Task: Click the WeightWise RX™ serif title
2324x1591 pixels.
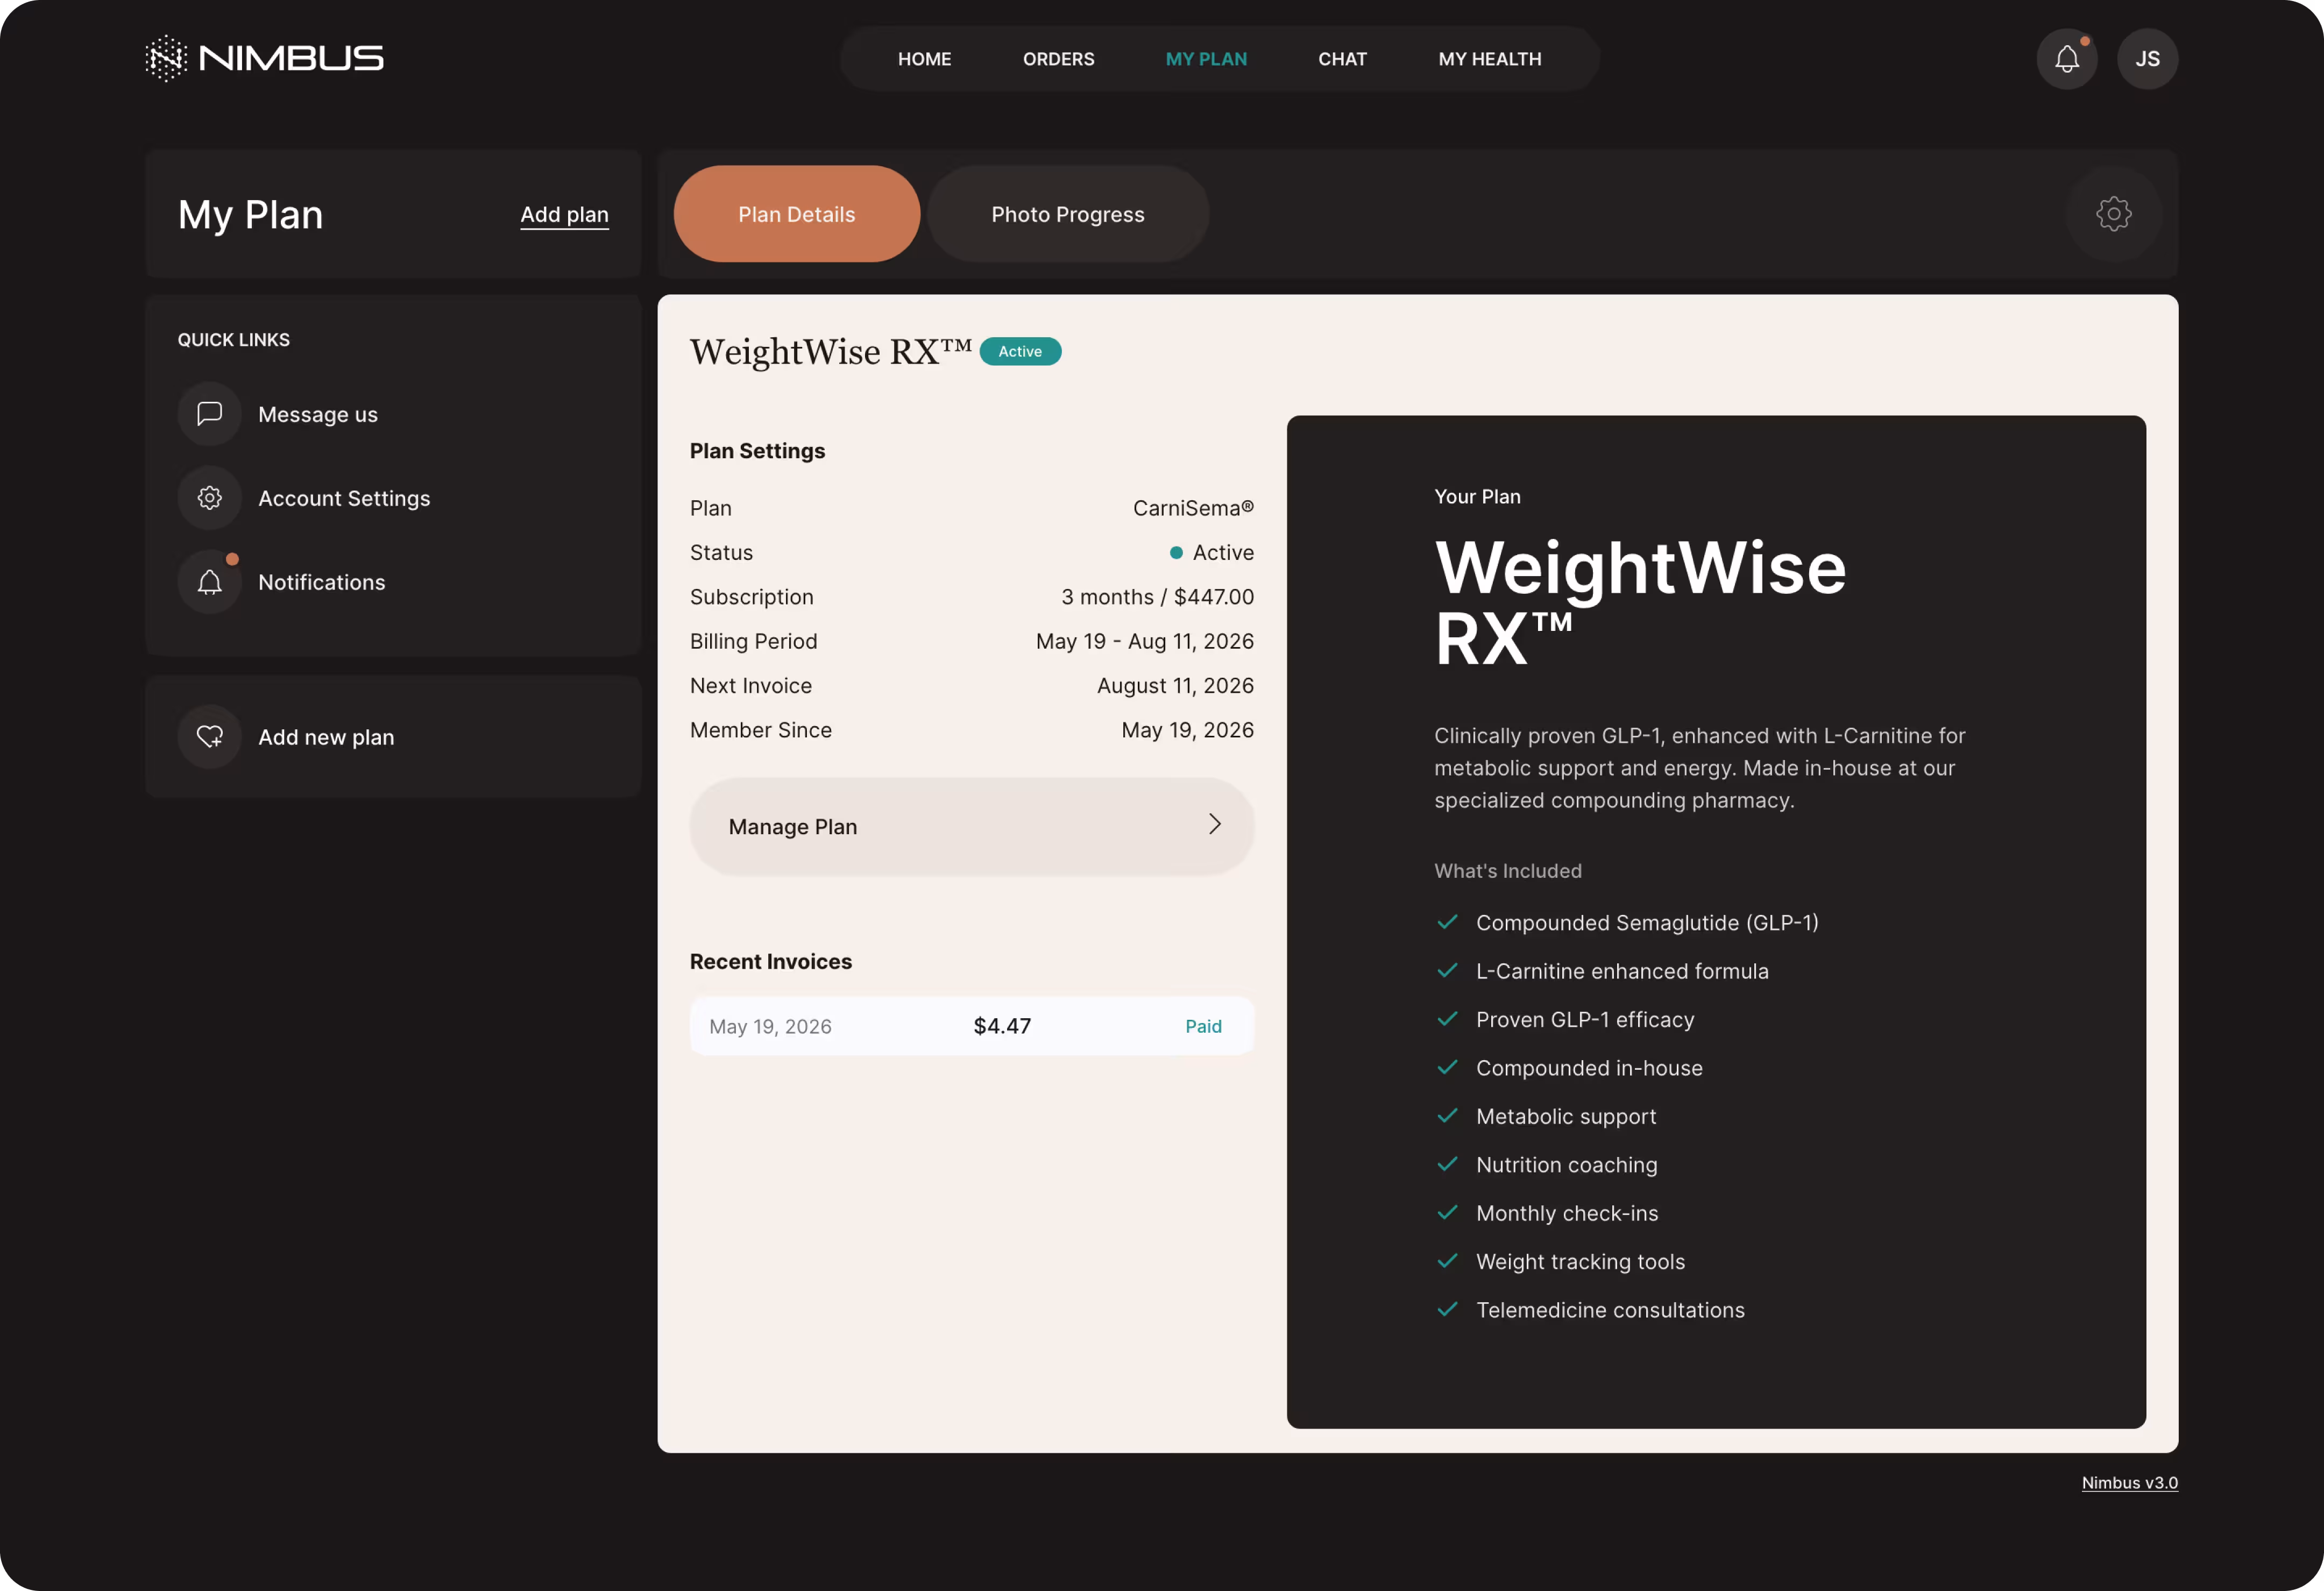Action: coord(830,351)
